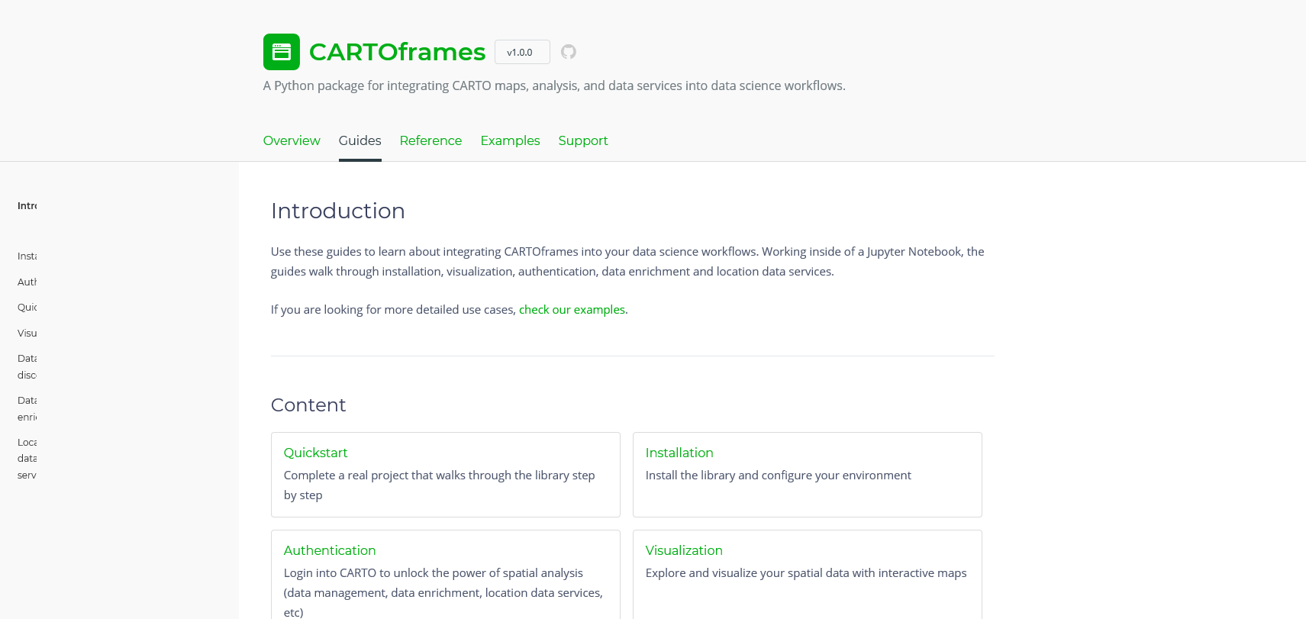This screenshot has height=619, width=1306.
Task: Select the truncated "Intro" sidebar item
Action: click(x=27, y=206)
